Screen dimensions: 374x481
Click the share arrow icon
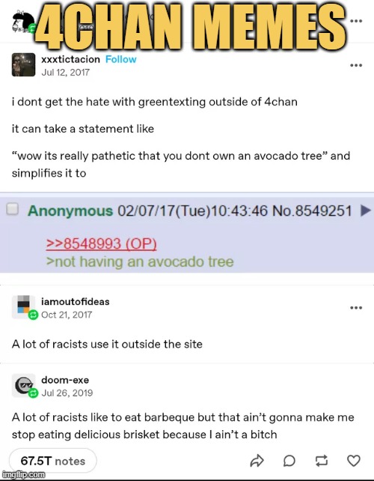pyautogui.click(x=257, y=461)
